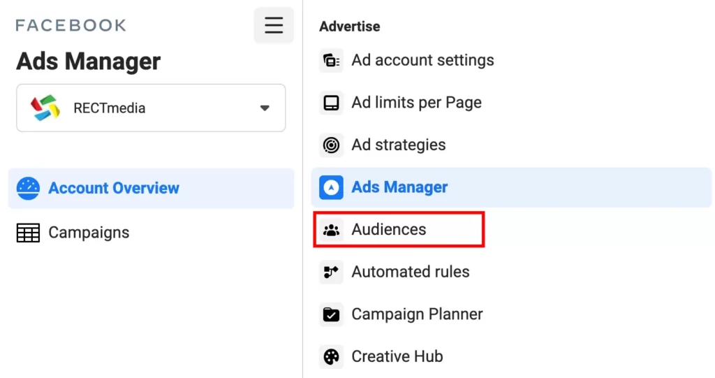This screenshot has height=378, width=715.
Task: Click the Automated rules icon
Action: tap(331, 272)
